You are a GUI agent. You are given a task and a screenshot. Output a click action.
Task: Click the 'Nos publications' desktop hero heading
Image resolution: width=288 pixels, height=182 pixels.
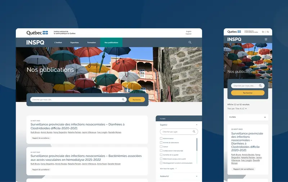[50, 70]
